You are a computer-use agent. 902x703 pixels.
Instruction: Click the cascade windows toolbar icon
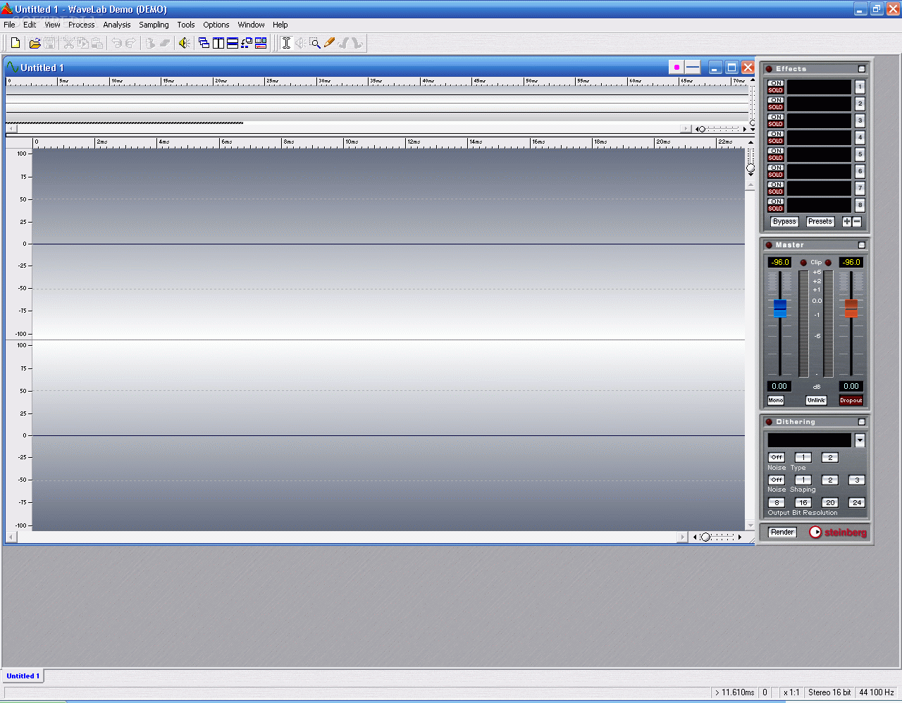point(204,43)
